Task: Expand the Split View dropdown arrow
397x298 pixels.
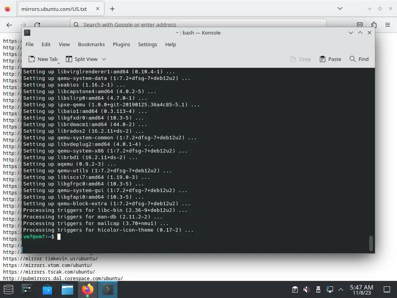Action: click(104, 59)
